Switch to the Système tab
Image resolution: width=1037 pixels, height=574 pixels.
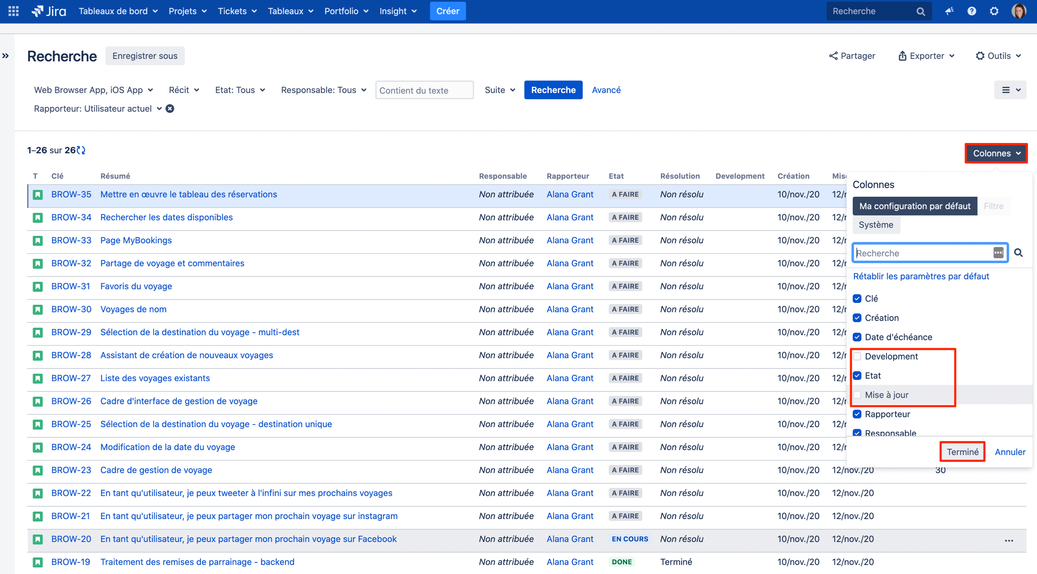pyautogui.click(x=876, y=225)
